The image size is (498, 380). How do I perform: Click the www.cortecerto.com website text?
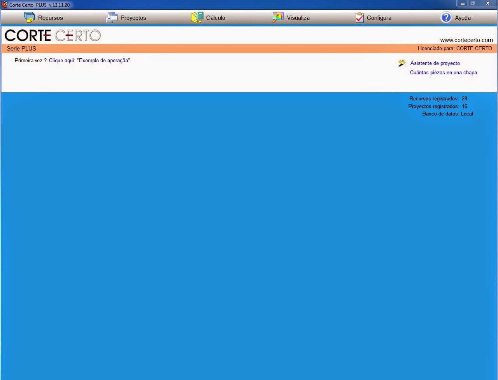coord(466,40)
